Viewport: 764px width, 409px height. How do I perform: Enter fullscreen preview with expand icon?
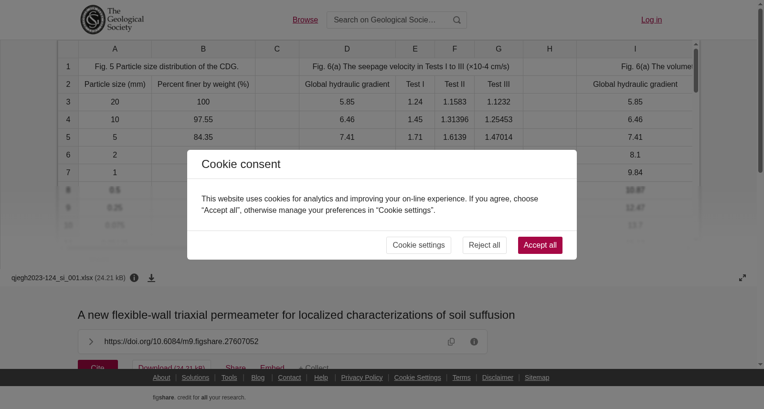click(743, 278)
